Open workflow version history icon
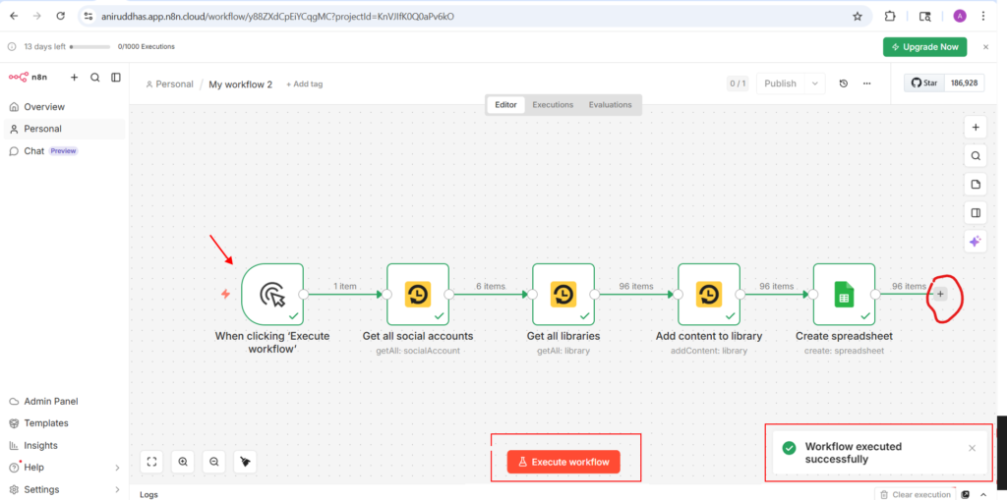This screenshot has height=500, width=1007. pyautogui.click(x=844, y=83)
